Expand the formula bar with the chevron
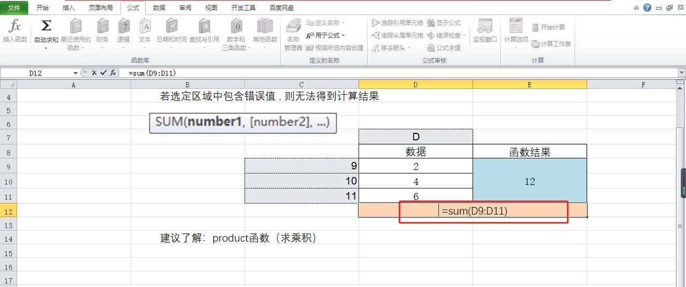 tap(682, 73)
